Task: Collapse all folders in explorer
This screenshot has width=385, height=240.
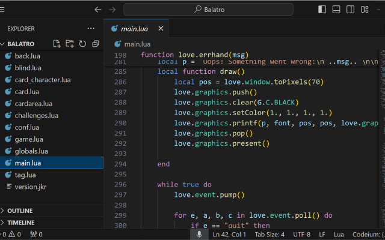Action: 96,44
